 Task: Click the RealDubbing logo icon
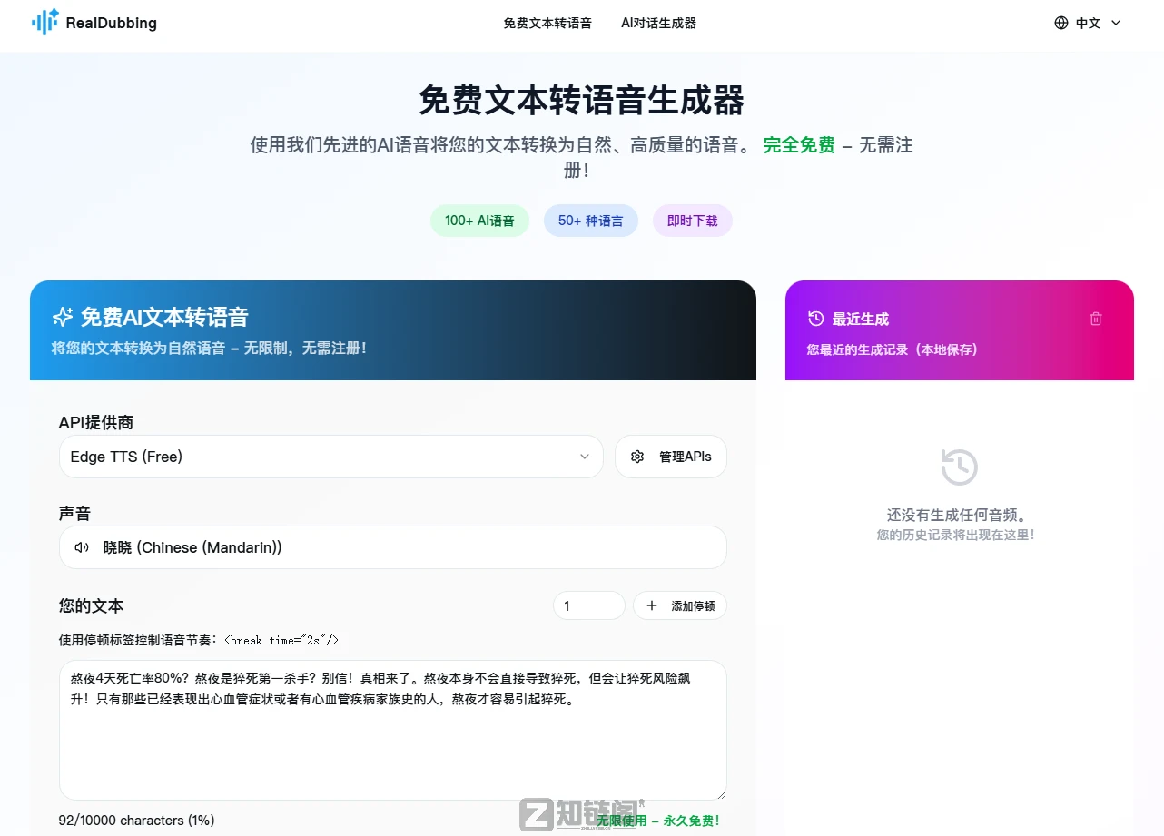[43, 22]
